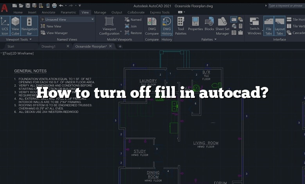
Task: Open the Unsaved View dropdown
Action: pos(67,20)
